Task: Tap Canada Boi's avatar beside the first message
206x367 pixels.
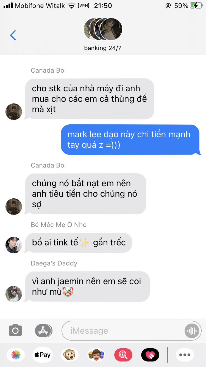Action: click(x=14, y=111)
